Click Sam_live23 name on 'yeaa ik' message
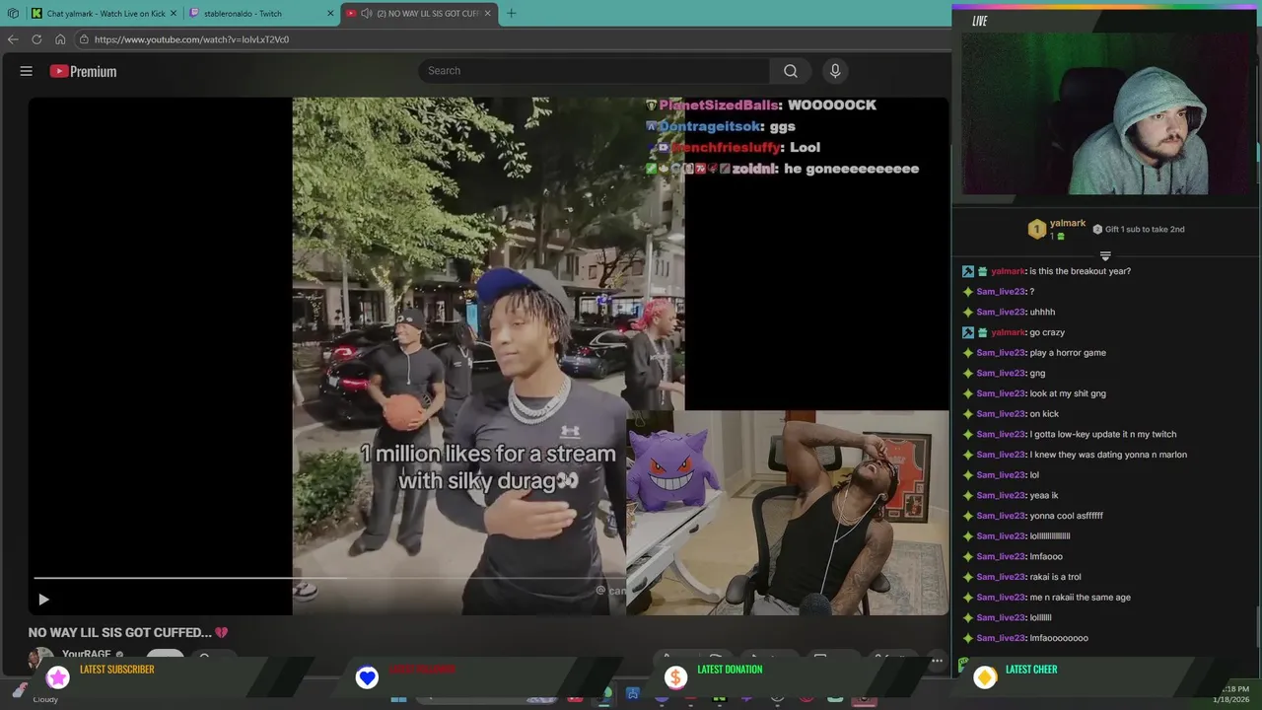This screenshot has height=710, width=1262. (1001, 495)
